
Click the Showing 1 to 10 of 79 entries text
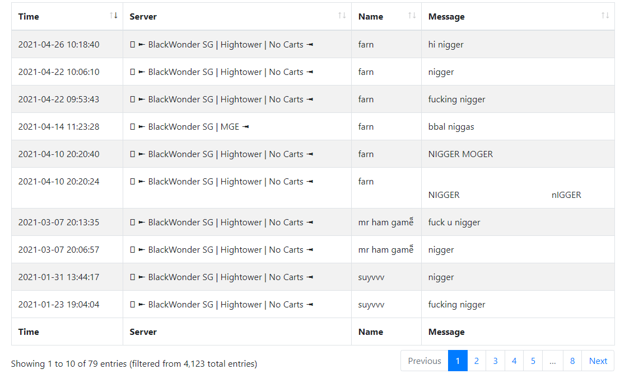click(134, 364)
